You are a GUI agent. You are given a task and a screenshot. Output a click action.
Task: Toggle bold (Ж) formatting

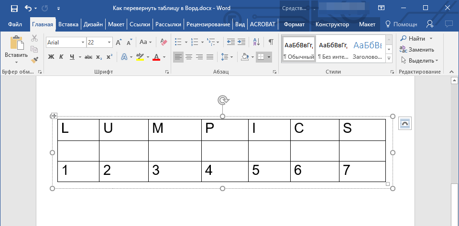pos(51,57)
